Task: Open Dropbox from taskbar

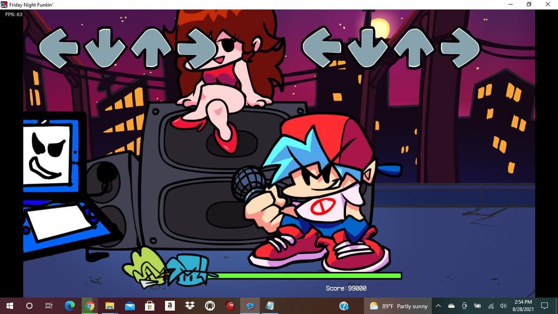Action: pos(190,306)
